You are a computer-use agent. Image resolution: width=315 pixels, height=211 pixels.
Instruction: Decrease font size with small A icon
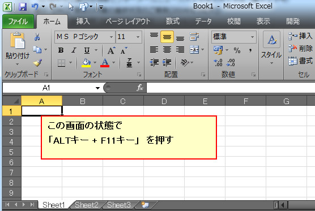124,51
